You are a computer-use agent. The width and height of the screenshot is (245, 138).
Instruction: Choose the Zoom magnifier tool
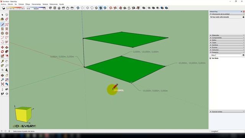point(2,80)
